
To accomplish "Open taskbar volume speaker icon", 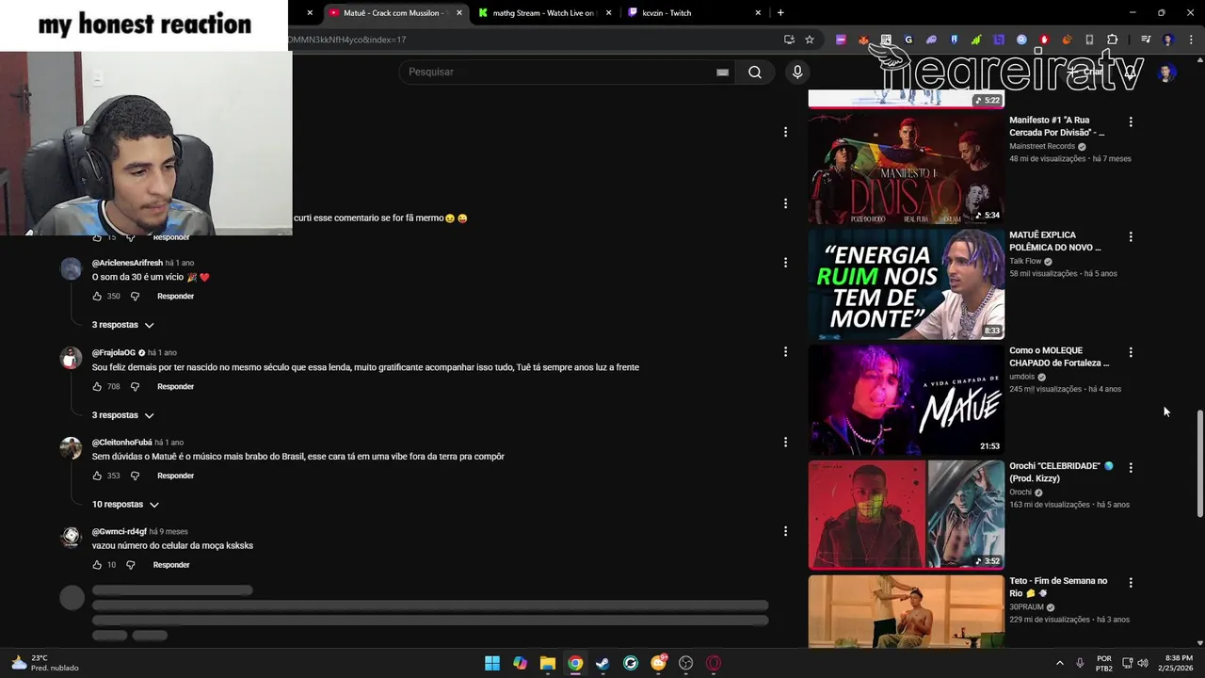I will click(x=1143, y=663).
